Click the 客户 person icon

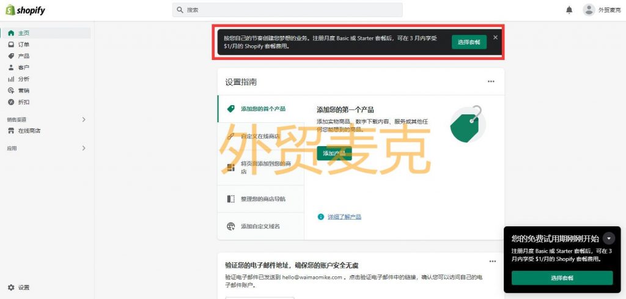[11, 67]
